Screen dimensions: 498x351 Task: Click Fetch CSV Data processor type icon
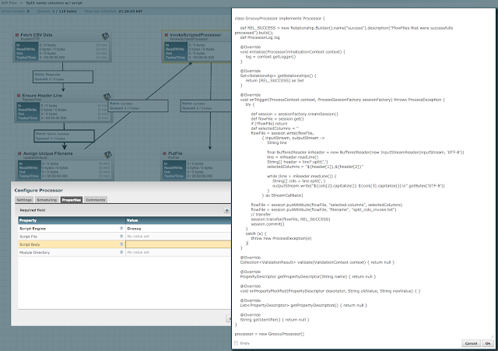[x=106, y=36]
